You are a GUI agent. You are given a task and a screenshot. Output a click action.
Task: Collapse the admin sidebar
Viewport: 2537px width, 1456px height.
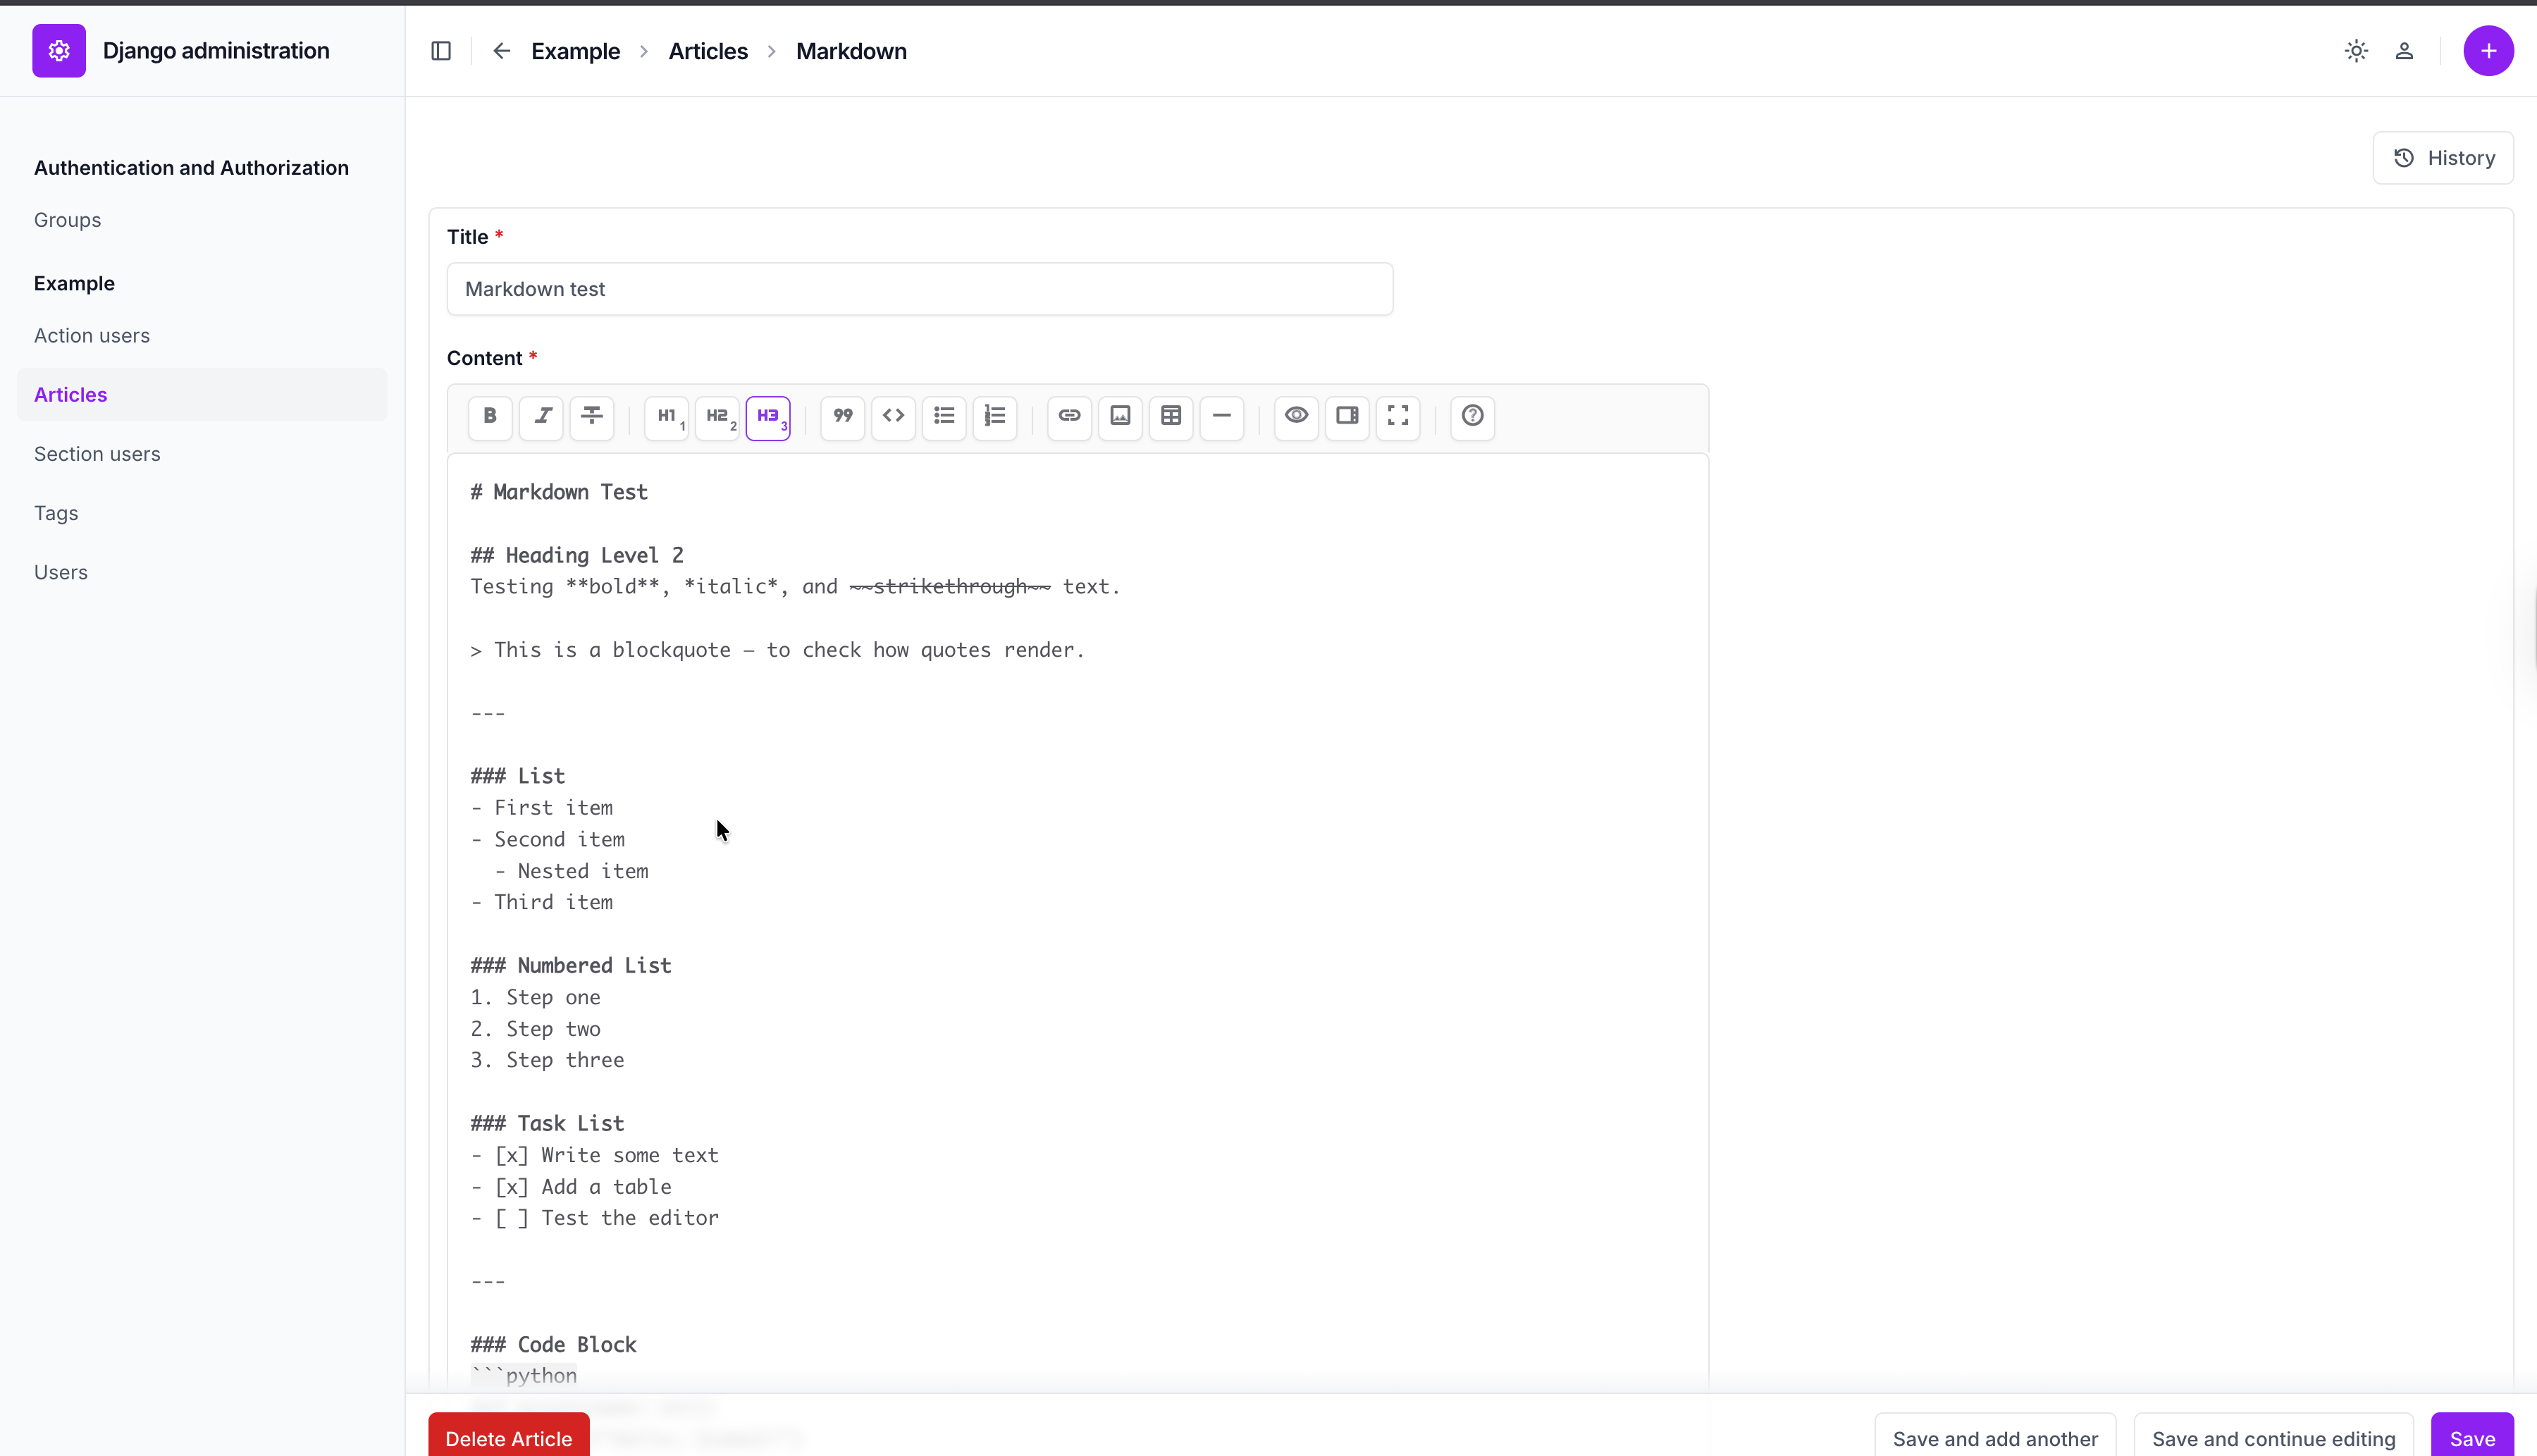click(x=441, y=50)
